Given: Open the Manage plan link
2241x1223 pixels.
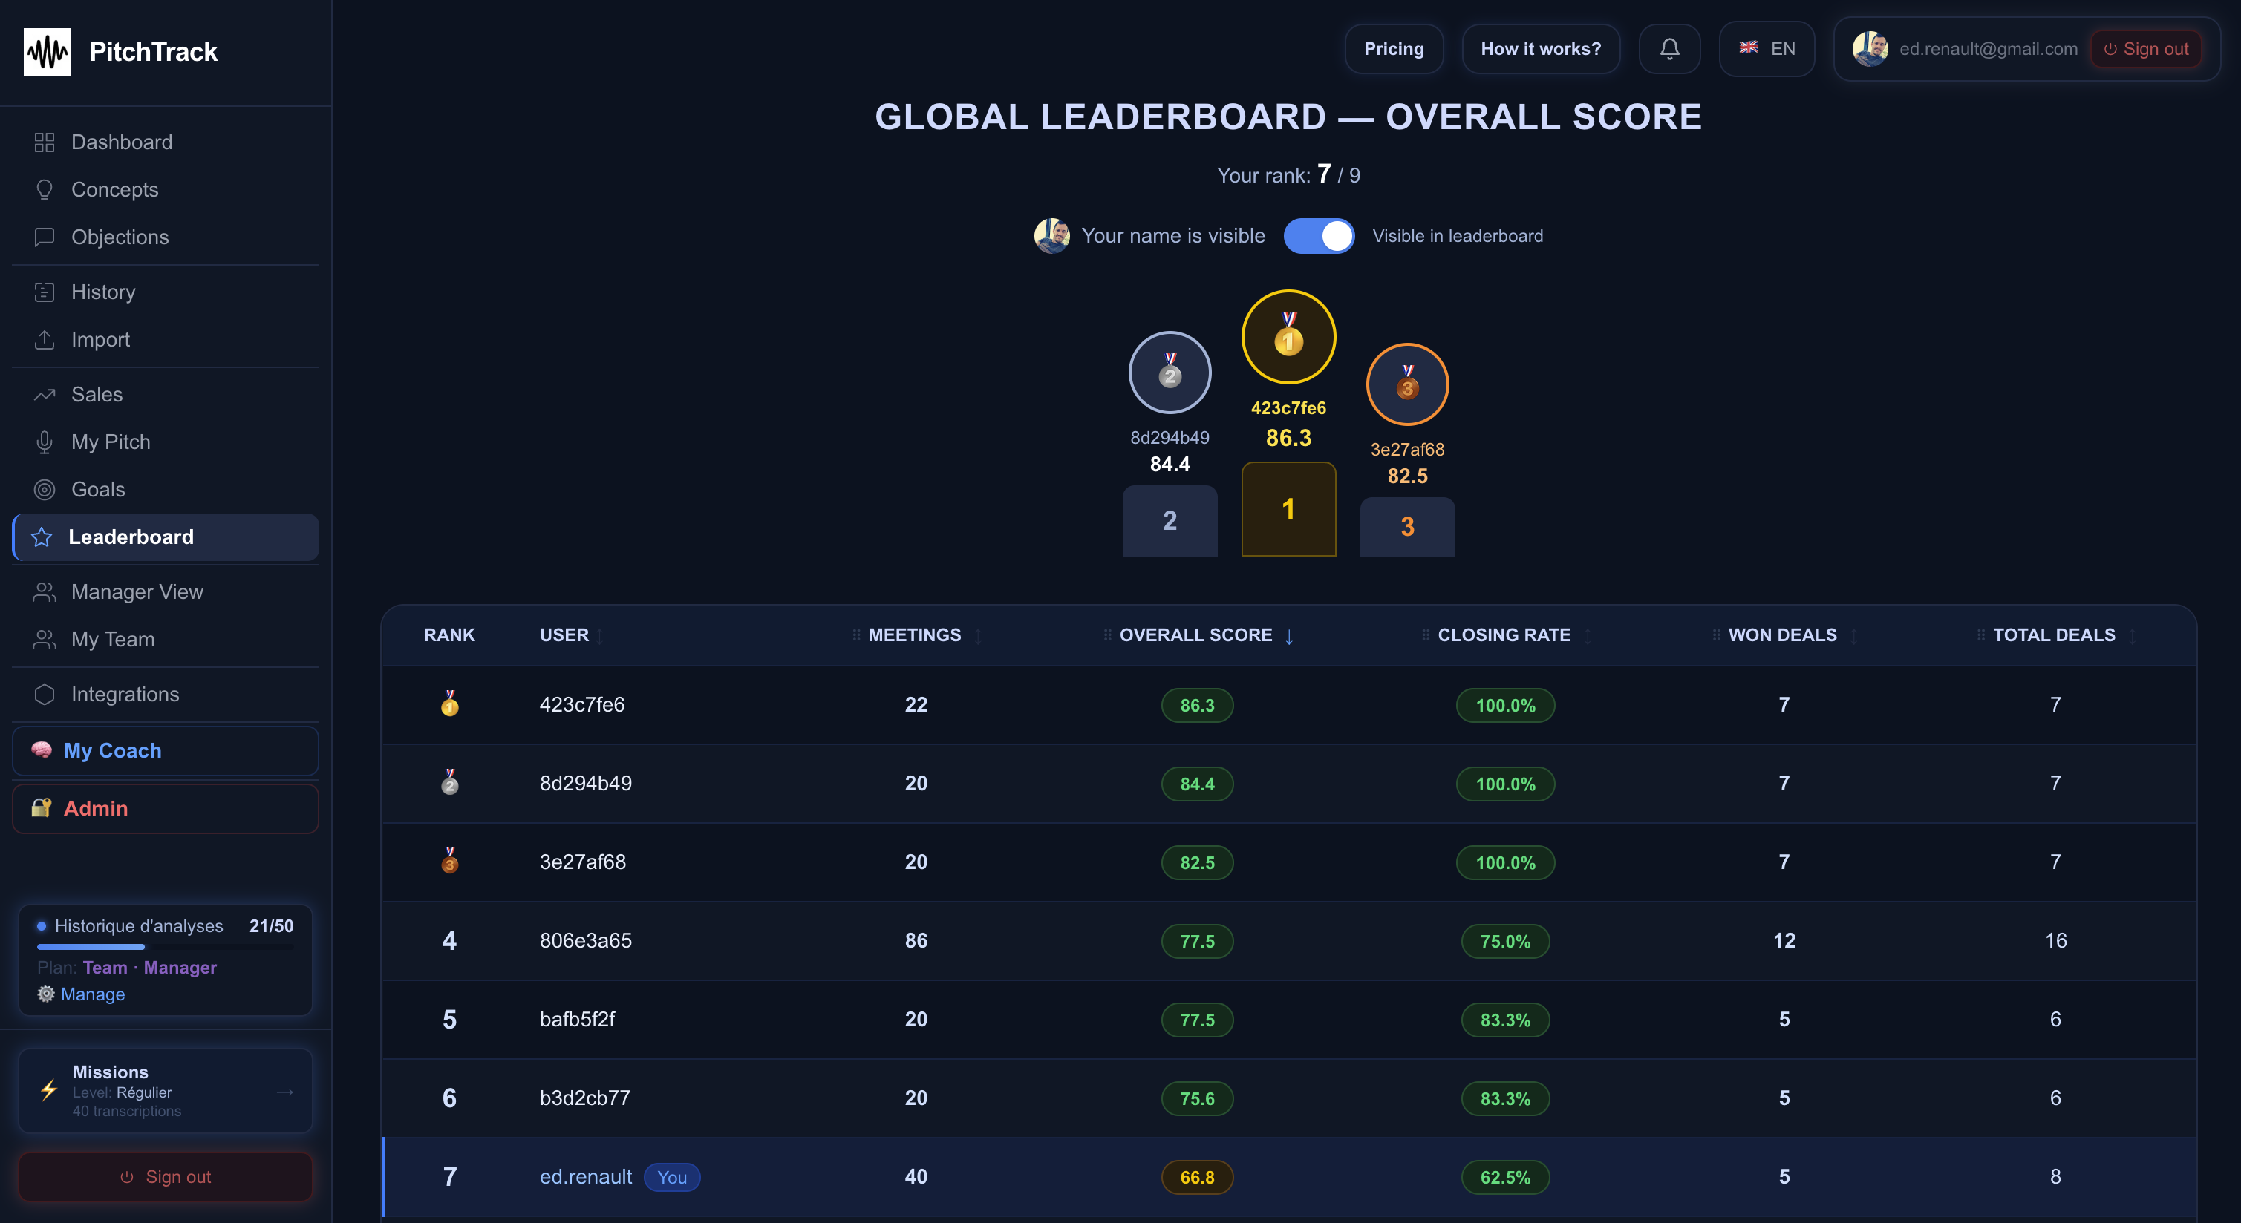Looking at the screenshot, I should [x=92, y=994].
